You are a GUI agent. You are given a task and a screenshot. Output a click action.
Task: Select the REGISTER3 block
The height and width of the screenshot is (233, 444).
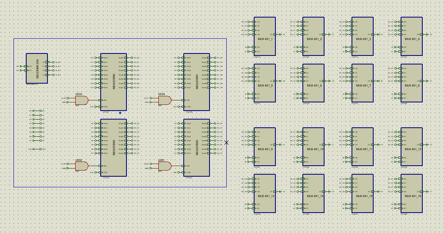pos(196,148)
